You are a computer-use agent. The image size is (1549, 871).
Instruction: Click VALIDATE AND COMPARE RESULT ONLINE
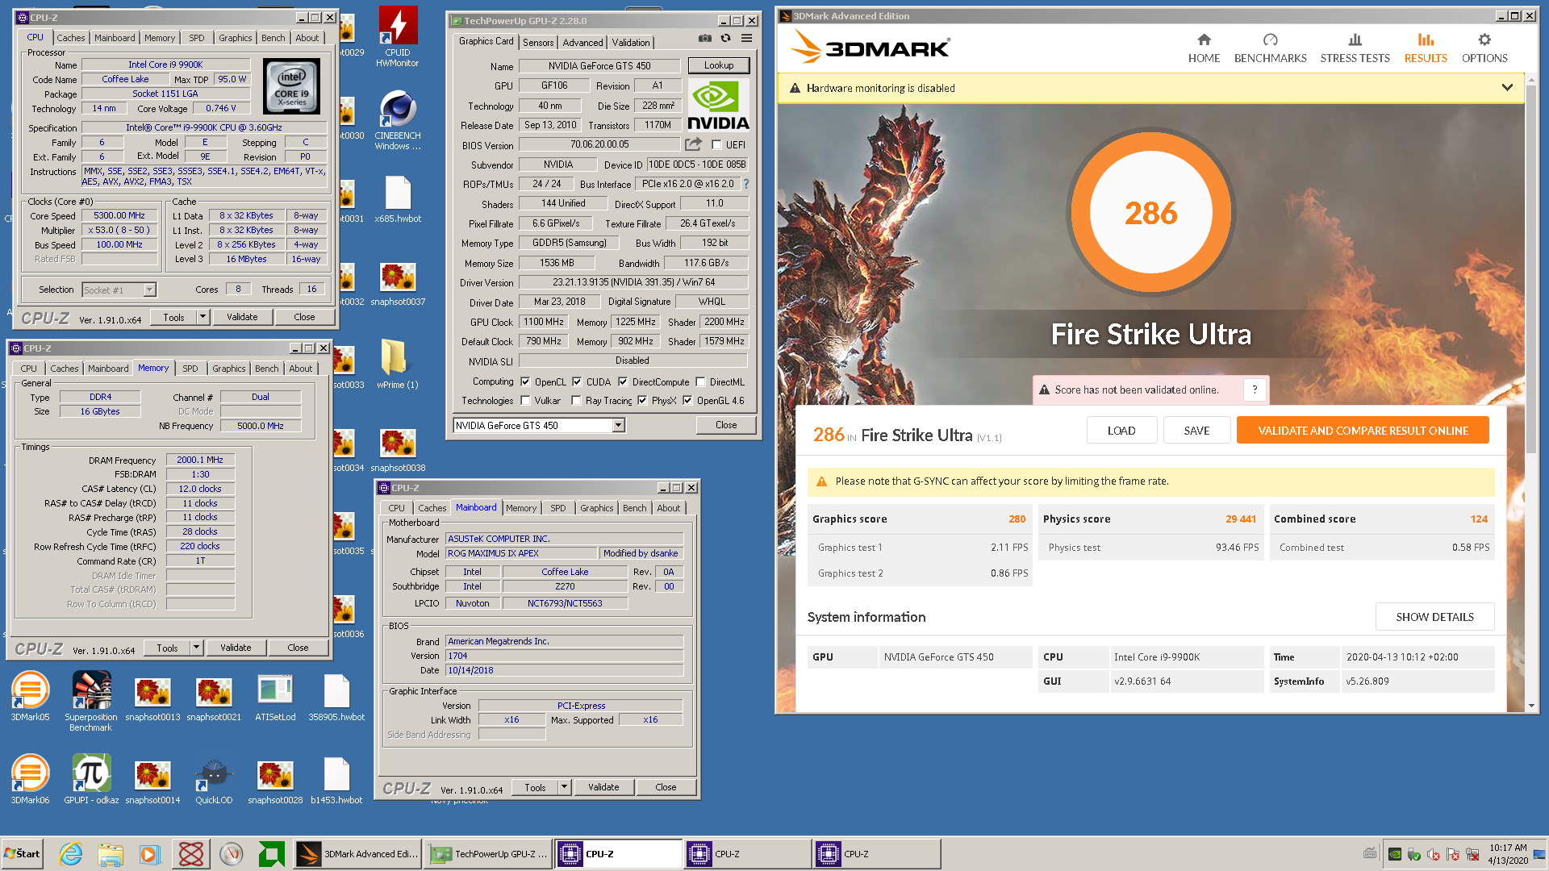pos(1363,431)
